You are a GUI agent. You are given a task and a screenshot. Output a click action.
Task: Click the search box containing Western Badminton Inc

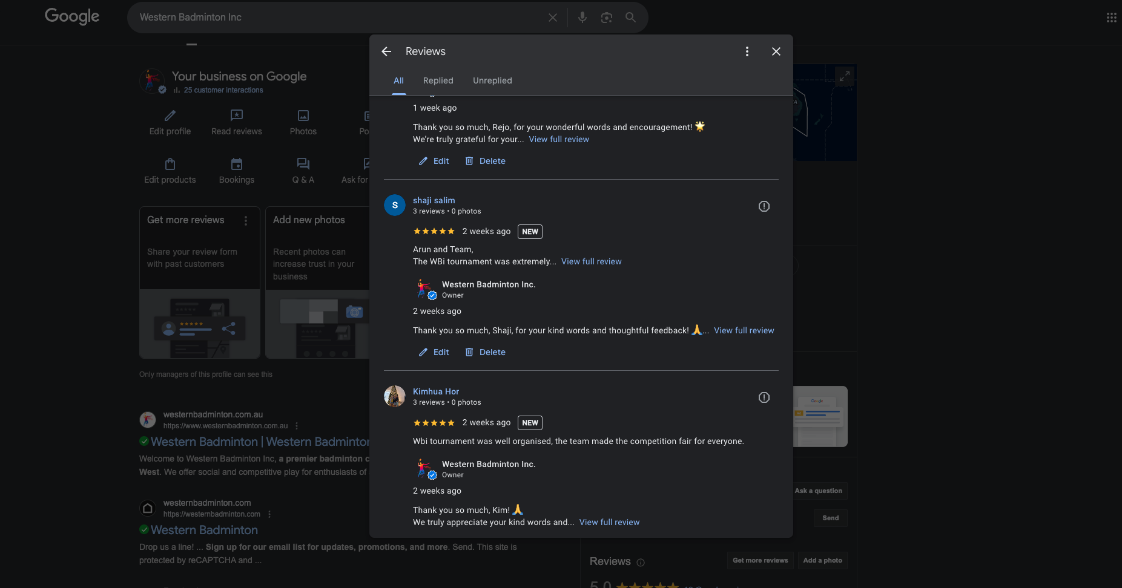click(333, 18)
